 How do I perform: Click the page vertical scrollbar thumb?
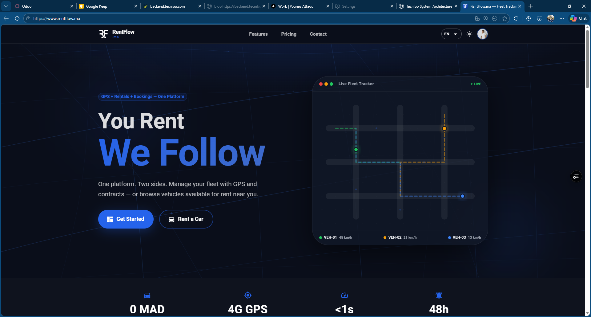point(588,58)
